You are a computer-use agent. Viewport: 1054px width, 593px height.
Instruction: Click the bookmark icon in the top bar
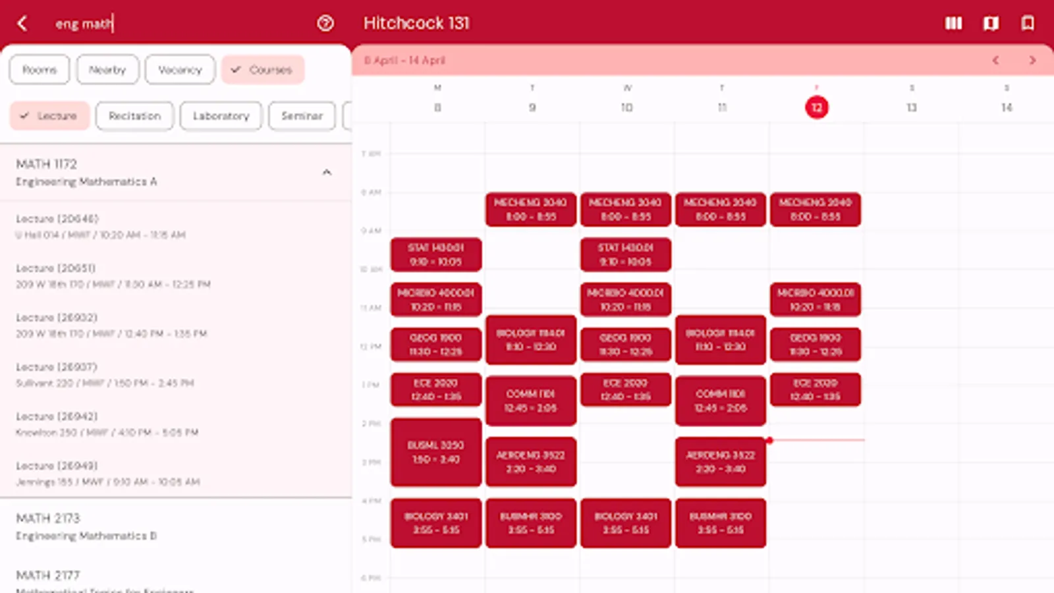click(1027, 23)
